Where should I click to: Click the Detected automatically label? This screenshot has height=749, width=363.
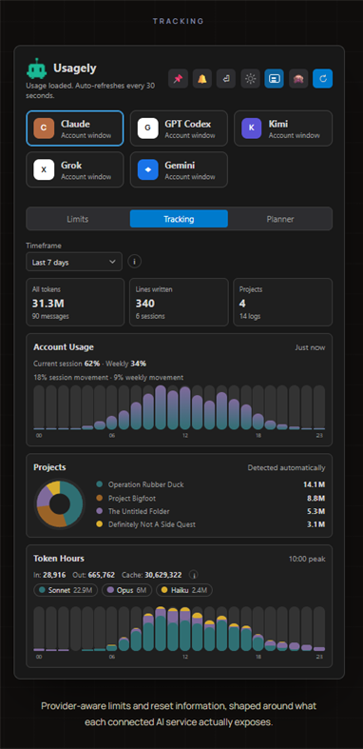pyautogui.click(x=286, y=467)
